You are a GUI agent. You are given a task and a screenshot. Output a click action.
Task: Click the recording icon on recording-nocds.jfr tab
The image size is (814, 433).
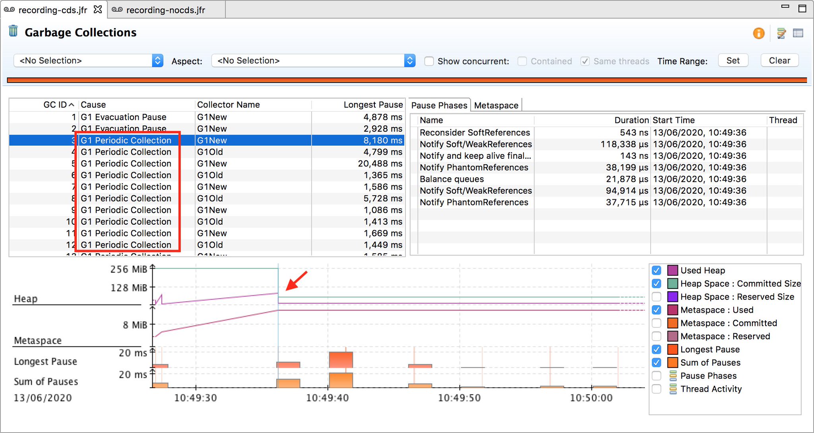tap(117, 10)
